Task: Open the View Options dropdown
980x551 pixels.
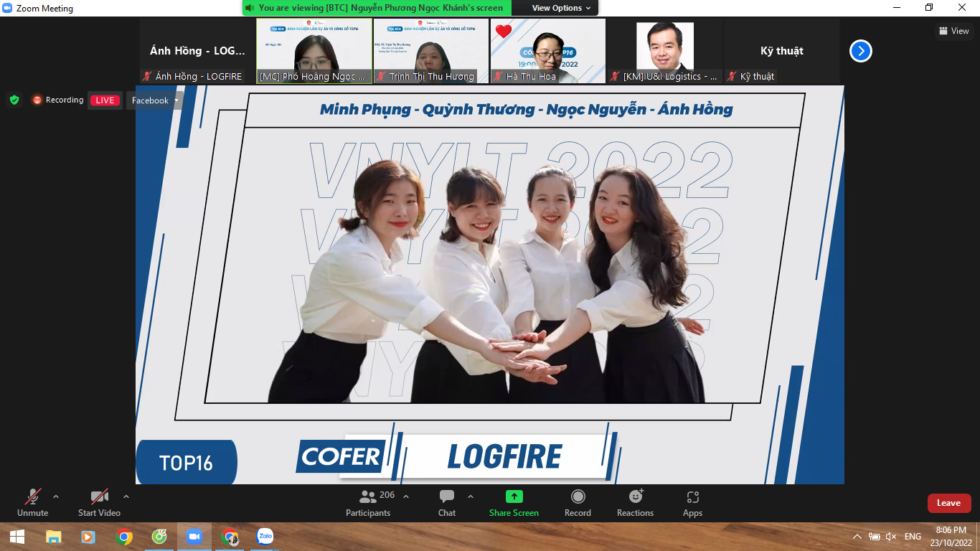Action: click(x=561, y=8)
